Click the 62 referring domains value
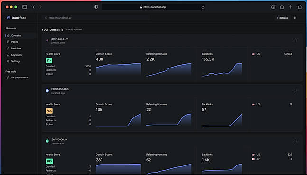 click(x=149, y=160)
